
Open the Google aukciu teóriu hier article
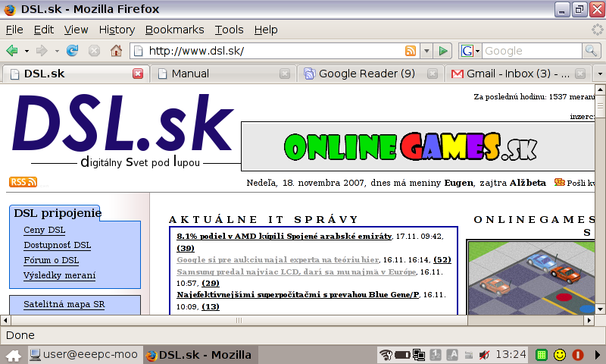point(278,259)
